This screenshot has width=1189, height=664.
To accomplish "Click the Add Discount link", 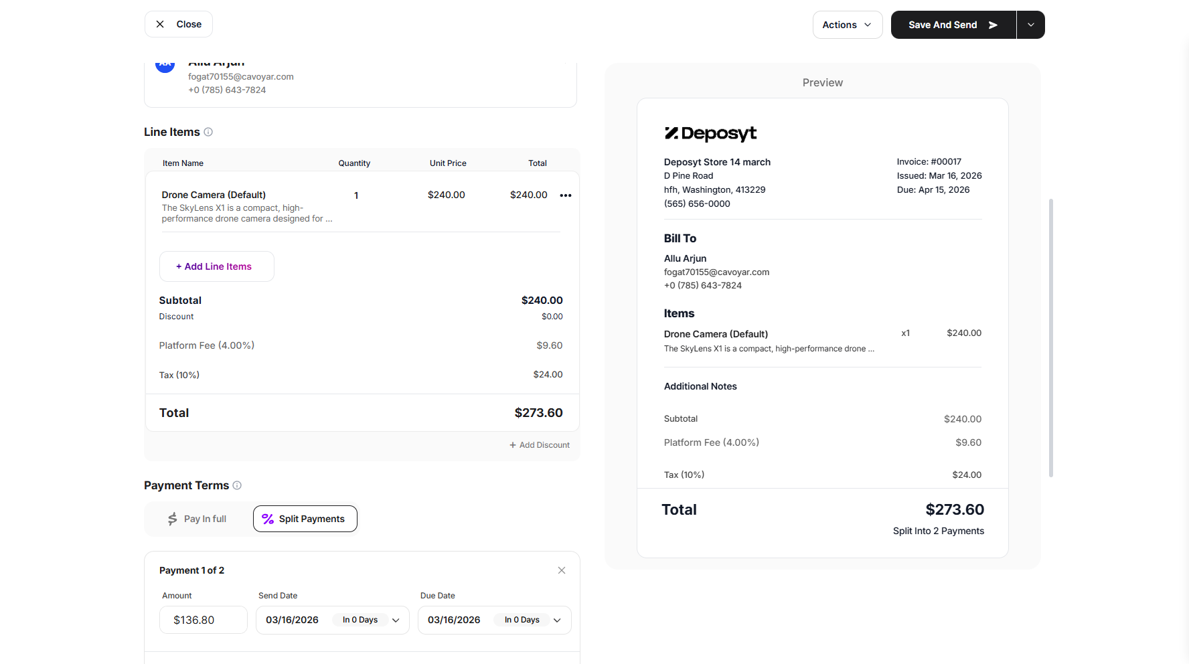I will point(540,445).
